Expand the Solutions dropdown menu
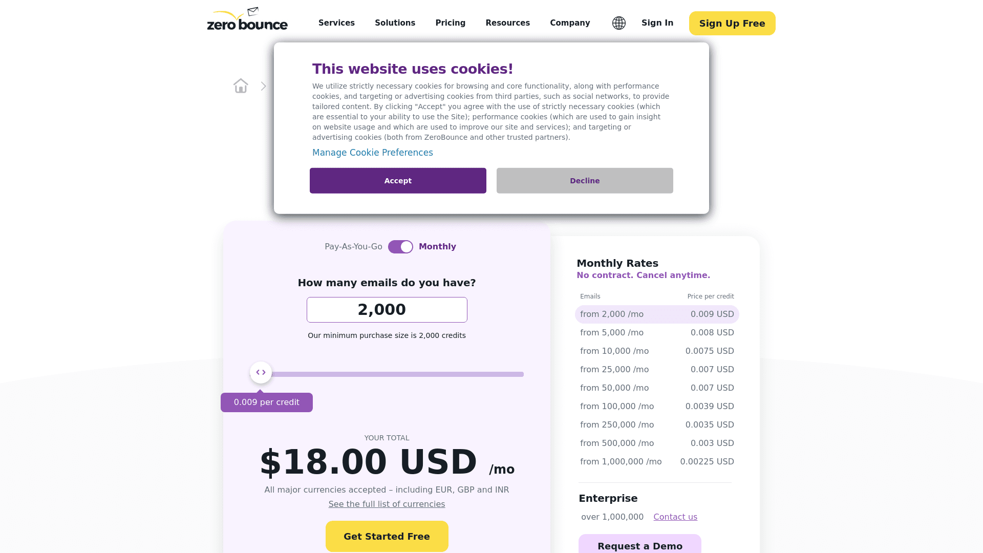The image size is (983, 553). pos(395,23)
